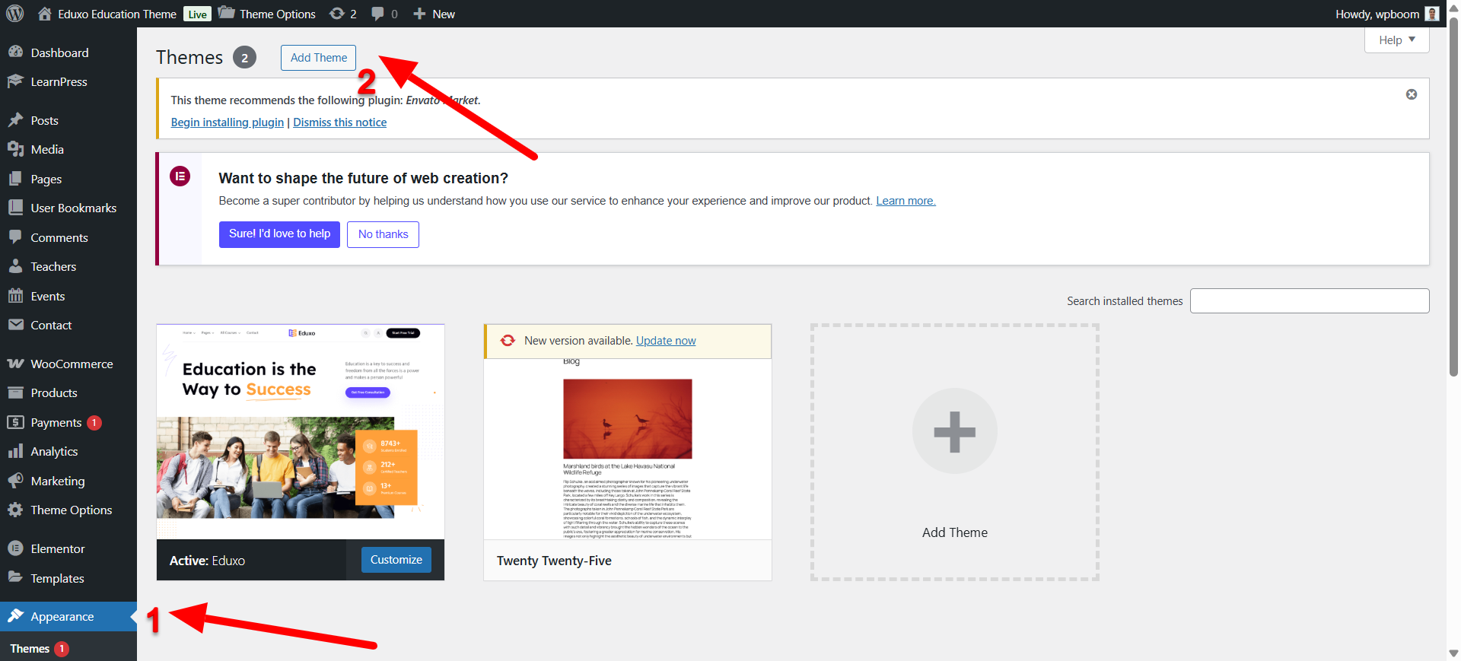Click the themes count badge 2

coord(244,58)
